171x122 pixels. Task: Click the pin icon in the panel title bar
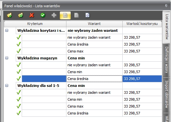(166, 6)
